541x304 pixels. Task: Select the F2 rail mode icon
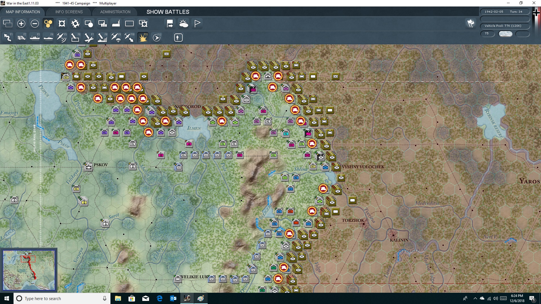pos(21,37)
